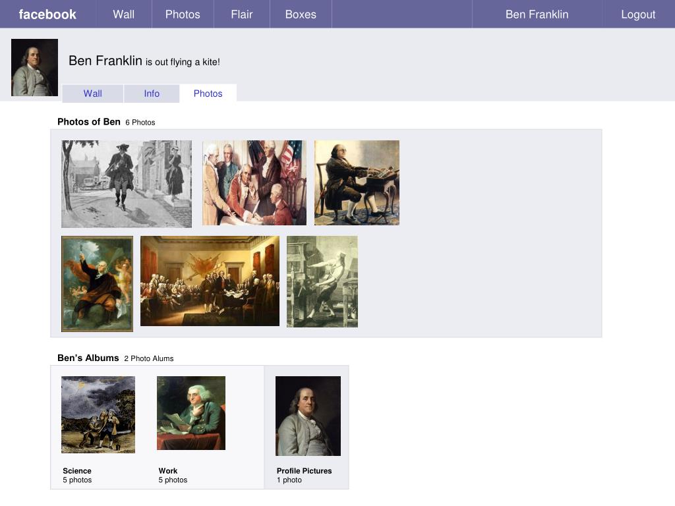Open photo of men signing with flags
The image size is (675, 506).
tap(254, 183)
